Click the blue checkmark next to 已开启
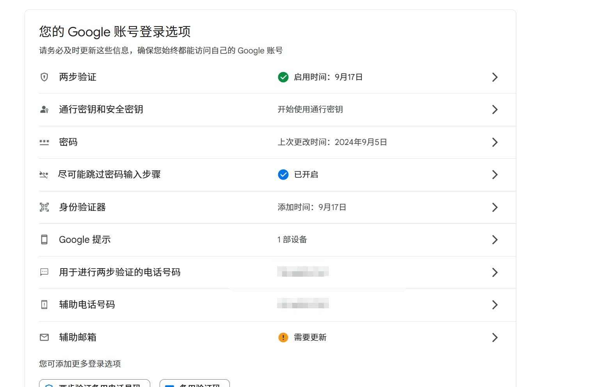 pyautogui.click(x=283, y=175)
